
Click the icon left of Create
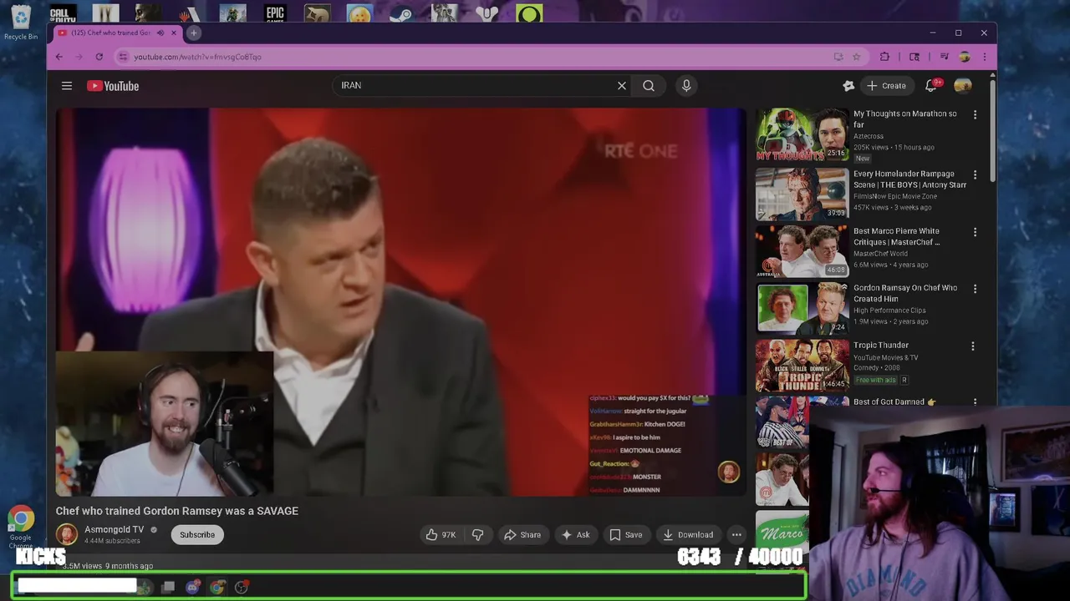coord(848,85)
